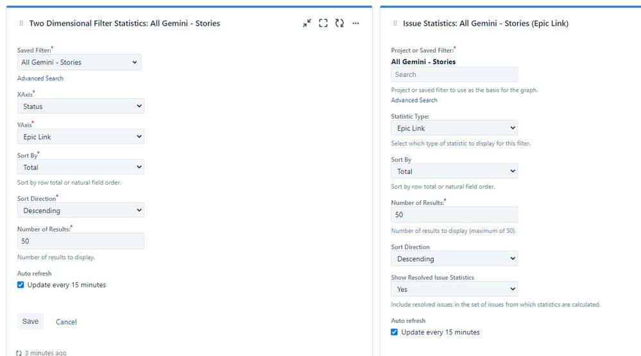Grab drag handle of Issue Statistics gadget
This screenshot has height=356, width=641.
click(395, 23)
